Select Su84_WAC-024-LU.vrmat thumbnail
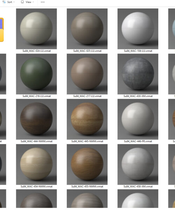This screenshot has height=210, width=175. [36, 29]
